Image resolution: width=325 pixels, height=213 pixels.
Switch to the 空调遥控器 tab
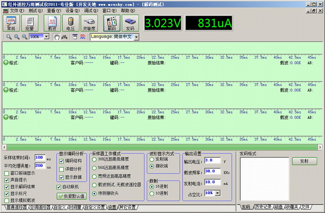pyautogui.click(x=40, y=207)
